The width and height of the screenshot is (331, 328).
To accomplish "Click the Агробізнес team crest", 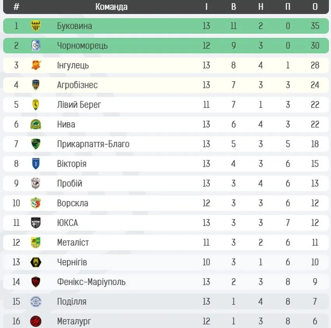I will point(36,85).
